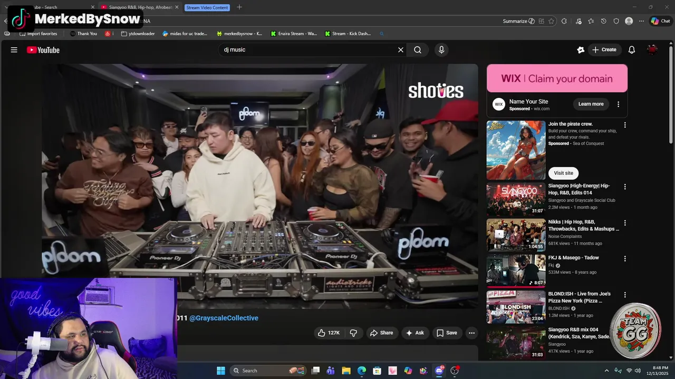Like the video with 127K likes
This screenshot has width=675, height=379.
click(329, 333)
